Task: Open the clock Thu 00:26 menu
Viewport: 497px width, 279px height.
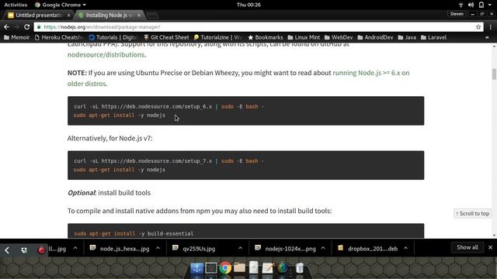Action: [248, 5]
